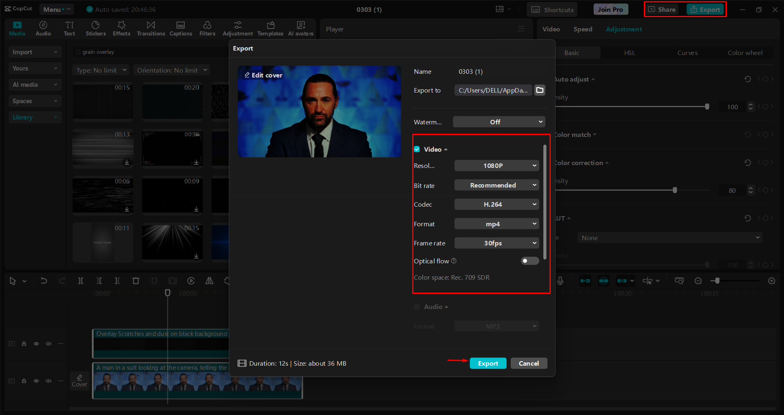Open the Effects panel
784x415 pixels.
coord(121,28)
